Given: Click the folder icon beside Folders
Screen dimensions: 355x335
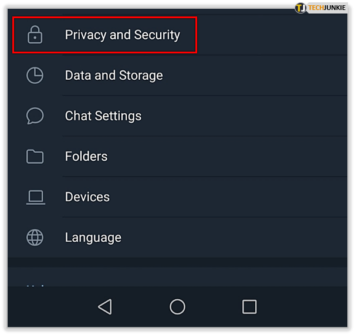Looking at the screenshot, I should pyautogui.click(x=35, y=157).
